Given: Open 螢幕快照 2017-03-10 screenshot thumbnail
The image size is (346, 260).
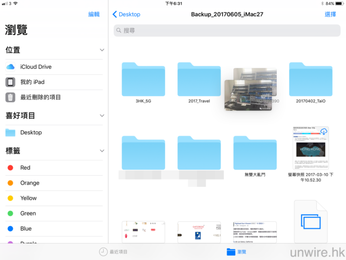Looking at the screenshot, I should pyautogui.click(x=311, y=148).
